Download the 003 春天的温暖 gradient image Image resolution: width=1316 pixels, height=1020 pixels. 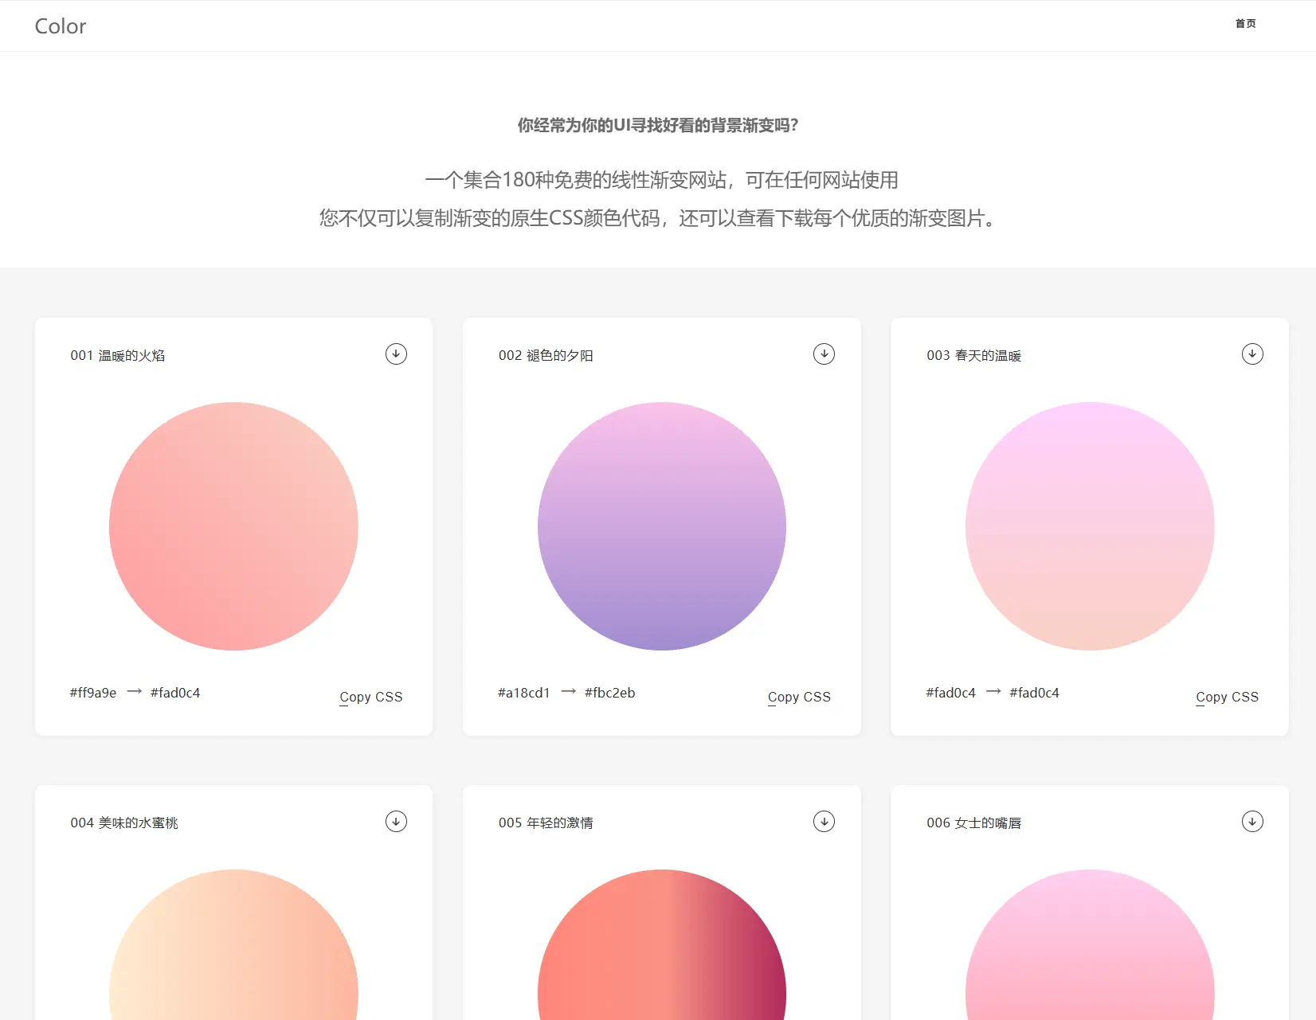1252,354
